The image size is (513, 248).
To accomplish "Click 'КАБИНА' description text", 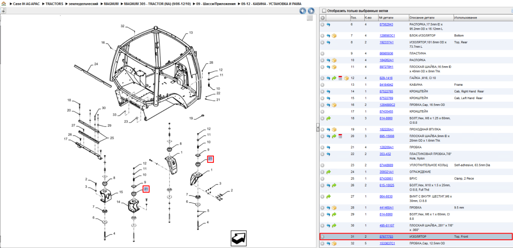I will (416, 85).
